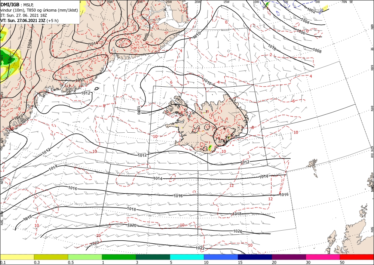The height and width of the screenshot is (265, 374).
Task: Click the legend value "50"
Action: tap(342, 262)
